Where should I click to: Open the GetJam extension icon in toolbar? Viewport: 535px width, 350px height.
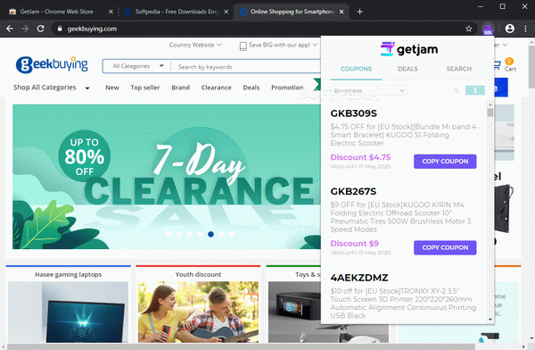[488, 29]
